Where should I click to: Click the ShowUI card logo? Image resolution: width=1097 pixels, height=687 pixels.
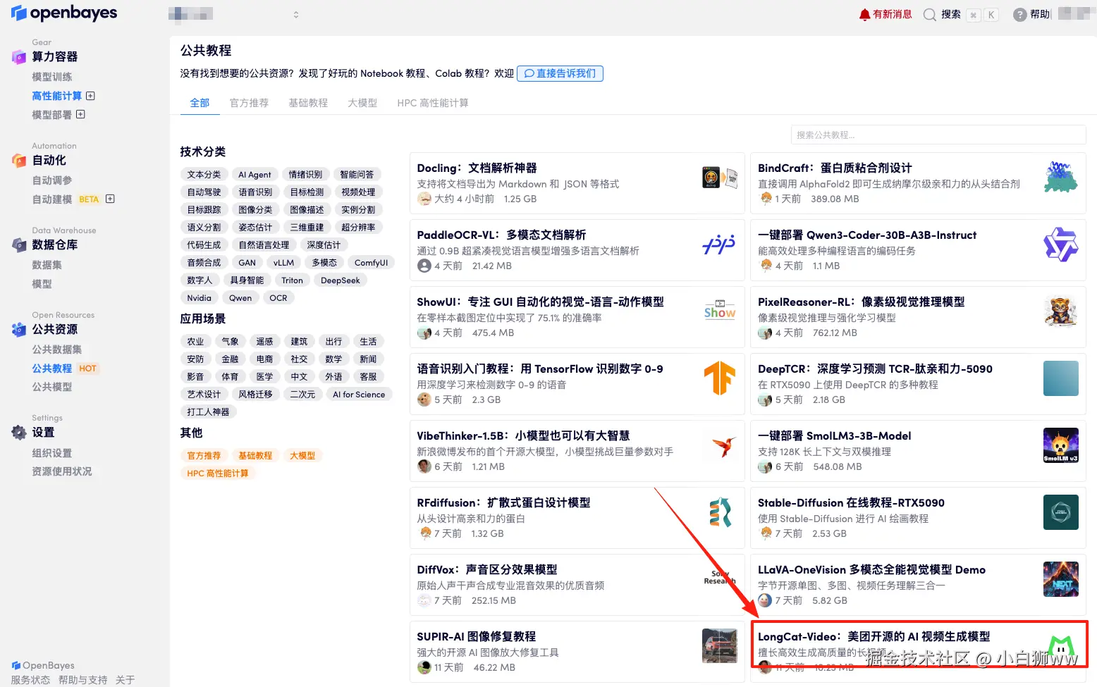[720, 311]
